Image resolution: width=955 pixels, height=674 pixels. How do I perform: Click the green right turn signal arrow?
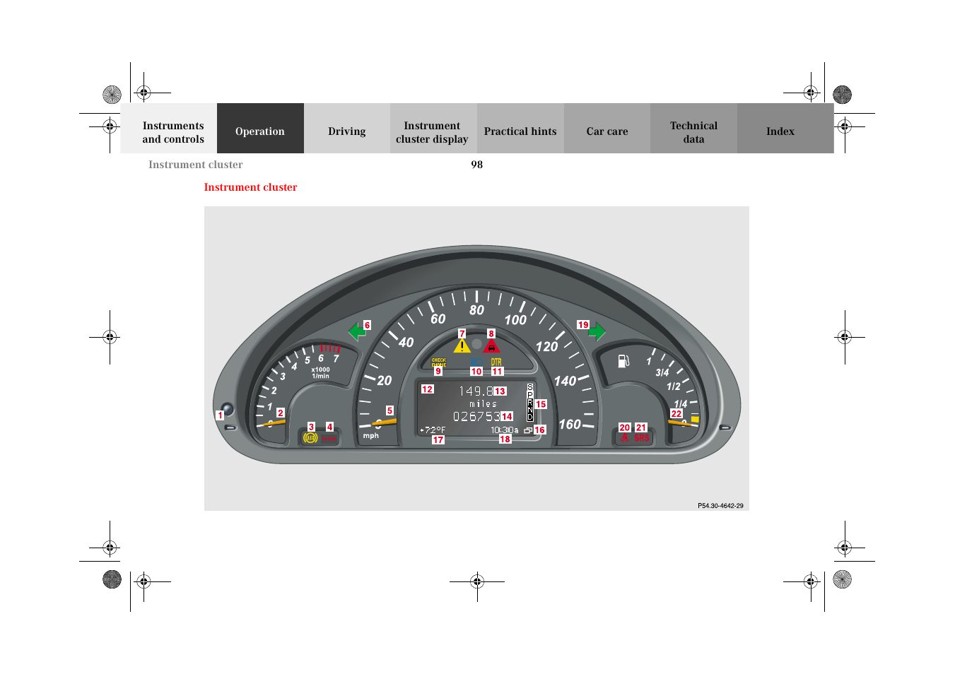coord(597,331)
